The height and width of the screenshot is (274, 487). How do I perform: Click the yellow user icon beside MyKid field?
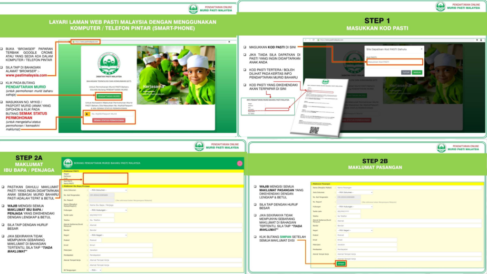(x=87, y=114)
